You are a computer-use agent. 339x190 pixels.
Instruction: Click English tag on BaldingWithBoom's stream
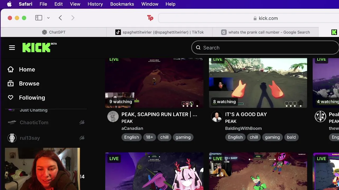point(235,137)
